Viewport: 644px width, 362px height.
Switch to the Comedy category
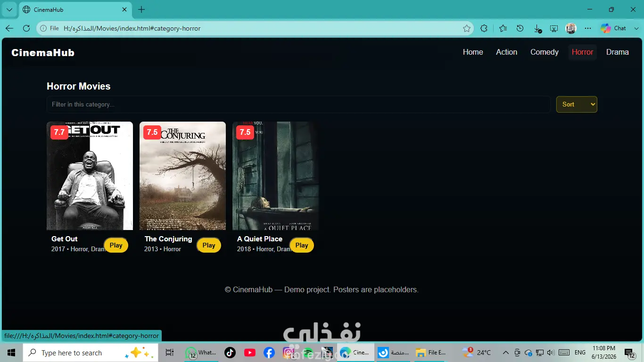tap(545, 52)
